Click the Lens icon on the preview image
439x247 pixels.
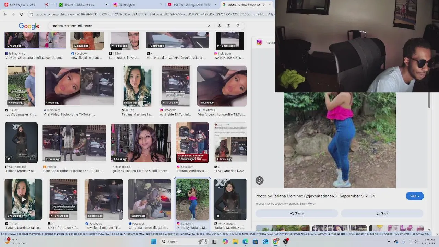[259, 180]
